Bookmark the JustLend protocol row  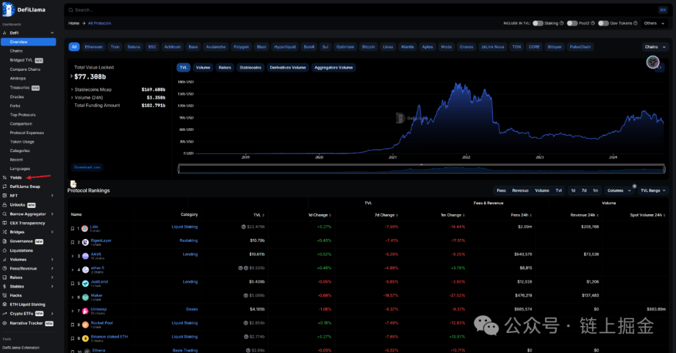(73, 284)
